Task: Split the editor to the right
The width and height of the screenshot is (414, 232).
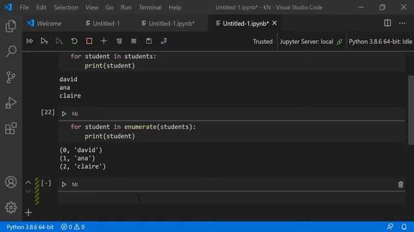Action: point(387,23)
